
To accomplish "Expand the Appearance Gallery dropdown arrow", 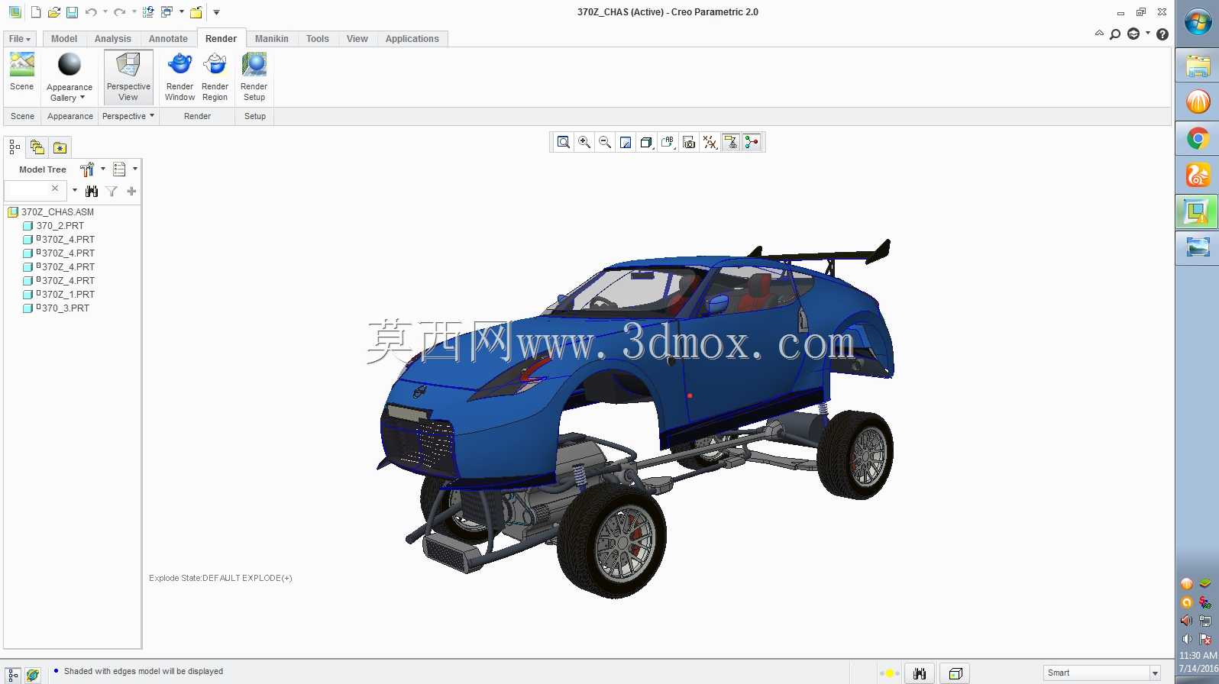I will point(82,98).
